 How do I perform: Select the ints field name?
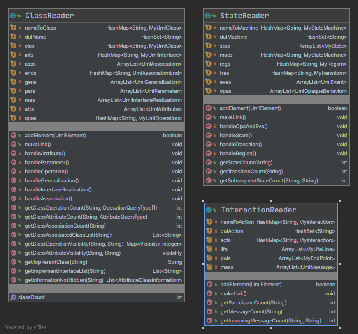pyautogui.click(x=29, y=55)
